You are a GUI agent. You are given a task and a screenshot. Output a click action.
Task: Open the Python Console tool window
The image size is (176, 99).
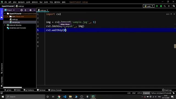coord(55,90)
